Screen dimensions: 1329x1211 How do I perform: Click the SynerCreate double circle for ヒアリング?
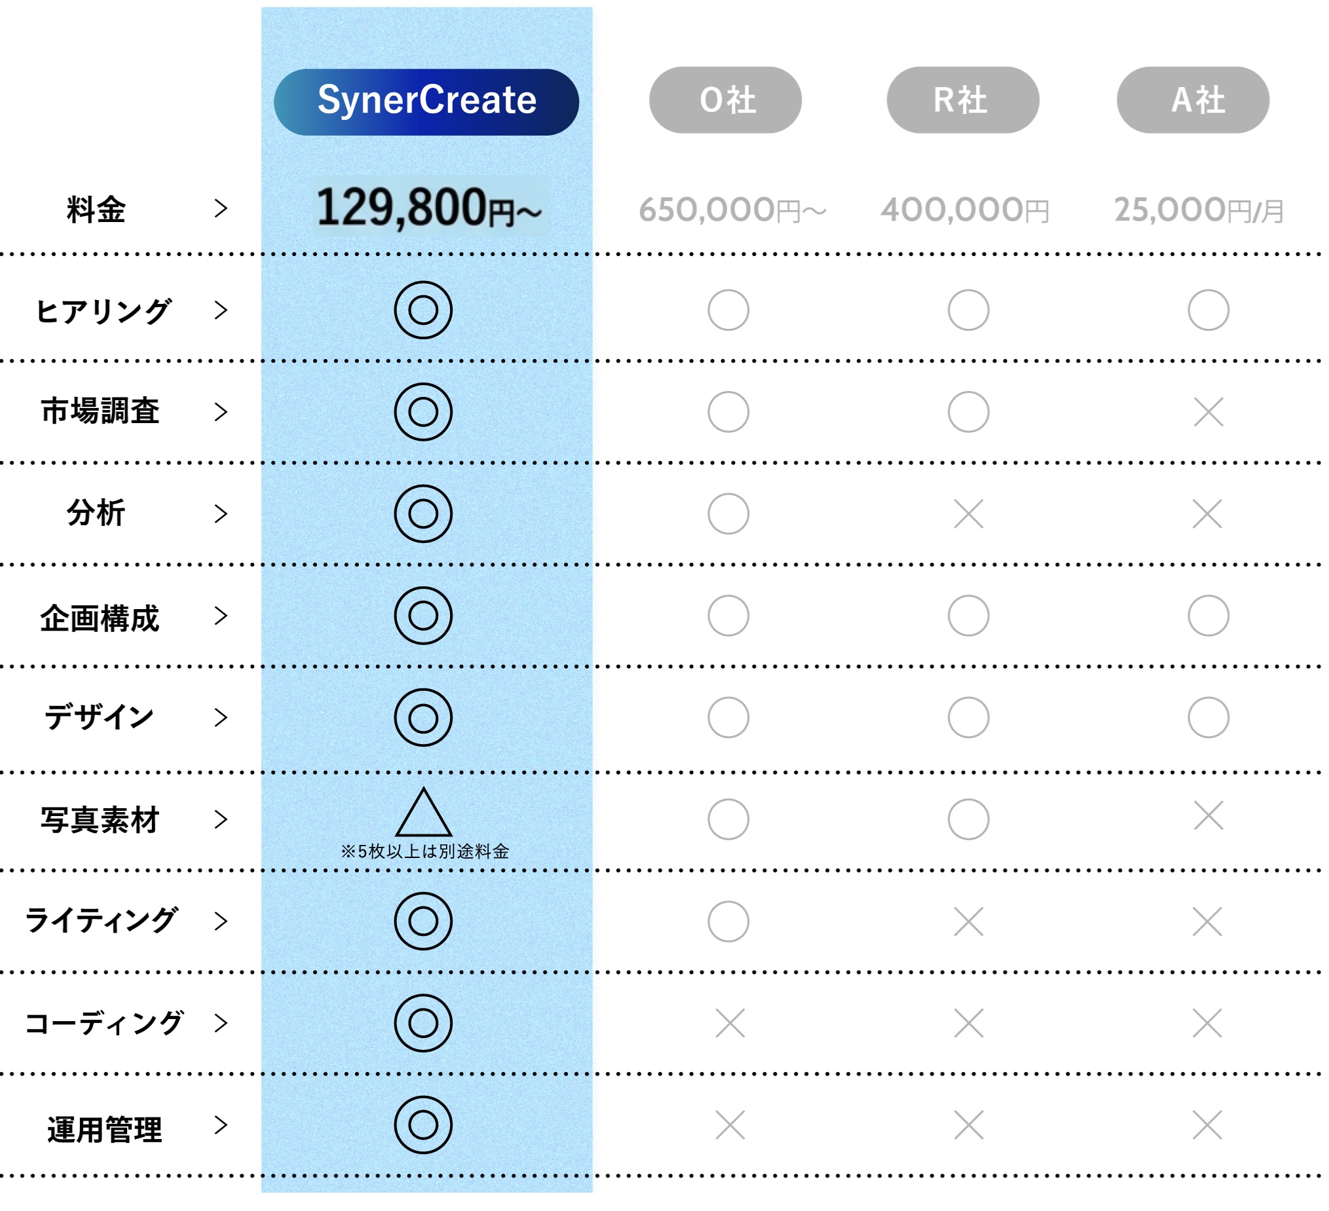click(x=423, y=310)
